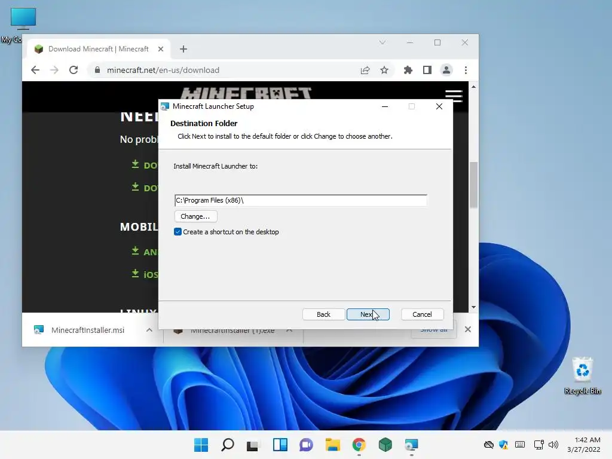Close the Chrome downloads bar
The image size is (612, 459).
click(x=468, y=329)
